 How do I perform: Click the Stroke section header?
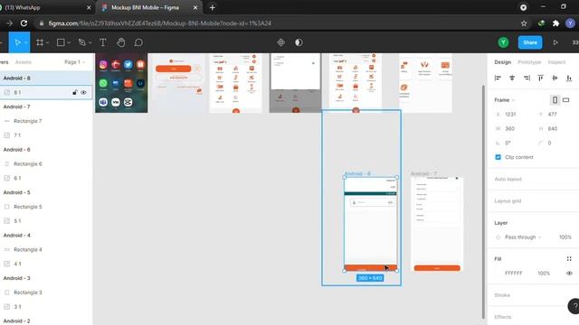502,295
